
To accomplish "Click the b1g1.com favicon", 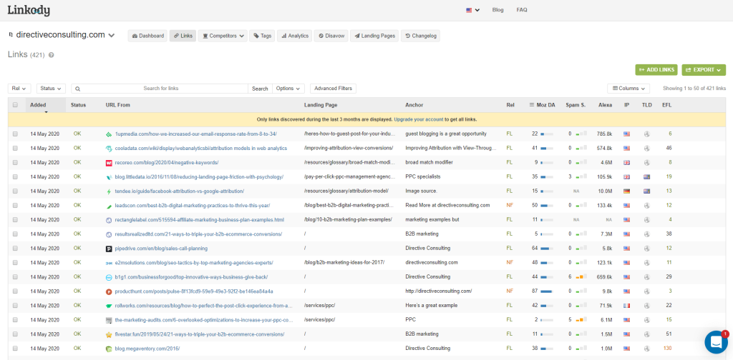I will click(109, 277).
